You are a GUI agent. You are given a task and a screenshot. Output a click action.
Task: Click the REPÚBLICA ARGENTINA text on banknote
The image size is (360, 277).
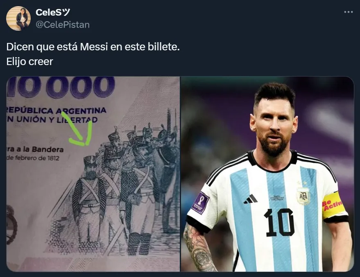point(57,110)
